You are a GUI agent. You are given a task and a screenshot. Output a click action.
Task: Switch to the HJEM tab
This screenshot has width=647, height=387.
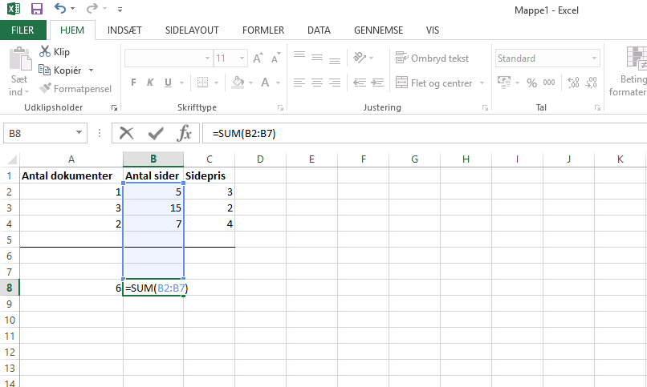click(72, 30)
